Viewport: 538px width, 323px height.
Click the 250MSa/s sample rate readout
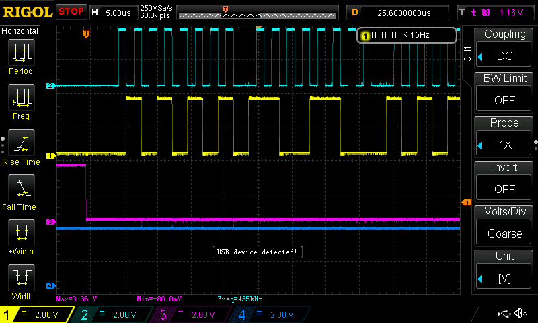pyautogui.click(x=156, y=9)
